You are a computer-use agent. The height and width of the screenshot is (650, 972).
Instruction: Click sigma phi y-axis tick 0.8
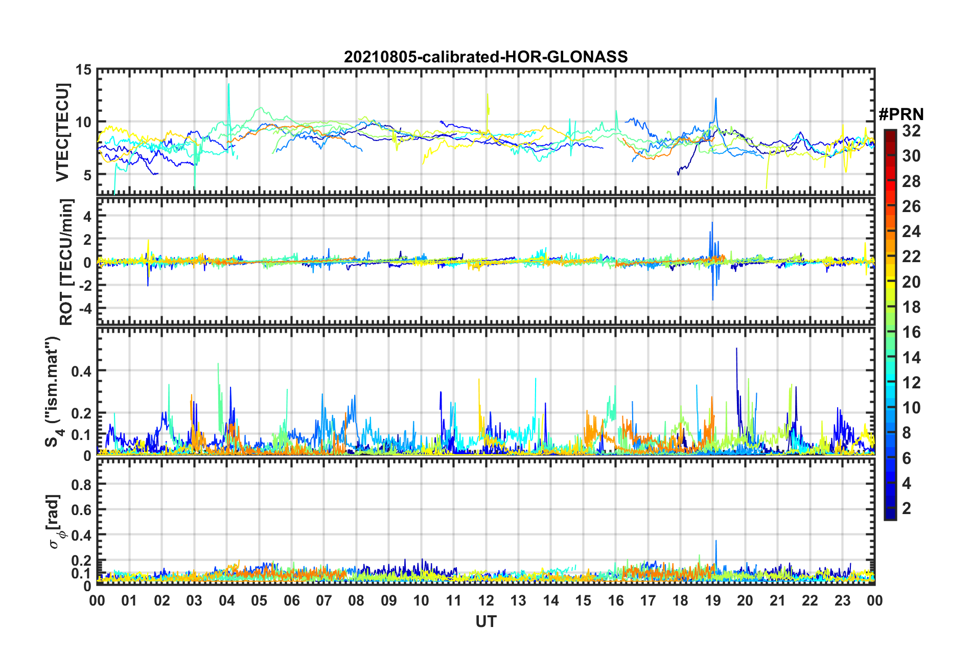click(82, 484)
